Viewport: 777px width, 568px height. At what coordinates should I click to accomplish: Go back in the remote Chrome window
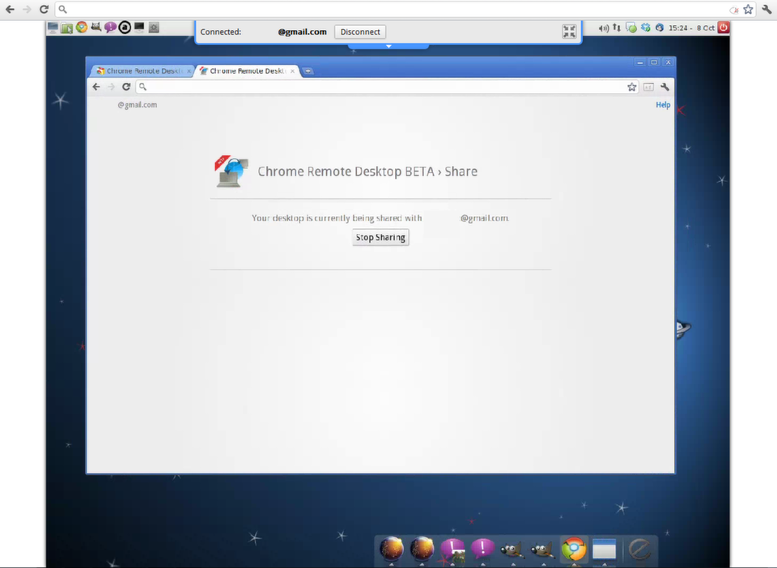coord(96,87)
